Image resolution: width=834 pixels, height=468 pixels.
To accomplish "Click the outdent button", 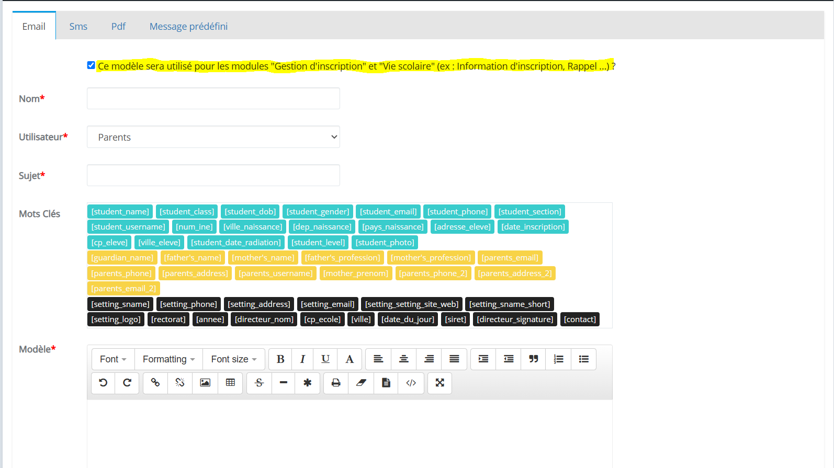I will tap(509, 359).
